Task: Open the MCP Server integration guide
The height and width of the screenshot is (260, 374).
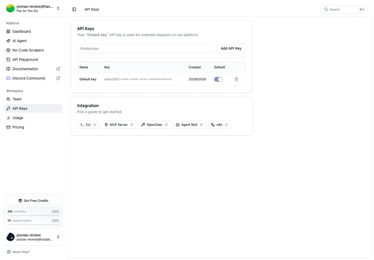Action: (119, 125)
